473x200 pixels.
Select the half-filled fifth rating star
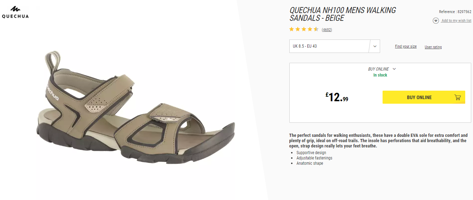pos(316,29)
